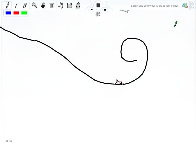Click the friends sign-in people icon

tap(185, 5)
